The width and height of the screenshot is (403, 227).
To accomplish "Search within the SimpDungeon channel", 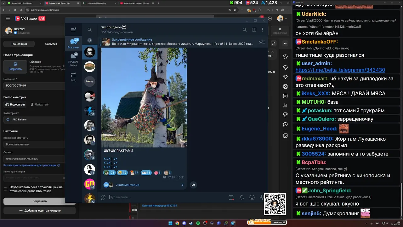I will (x=245, y=30).
